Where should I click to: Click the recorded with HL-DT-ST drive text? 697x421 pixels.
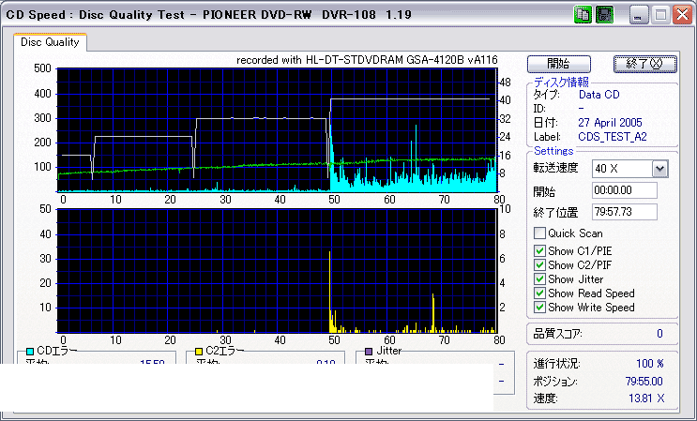[x=367, y=60]
